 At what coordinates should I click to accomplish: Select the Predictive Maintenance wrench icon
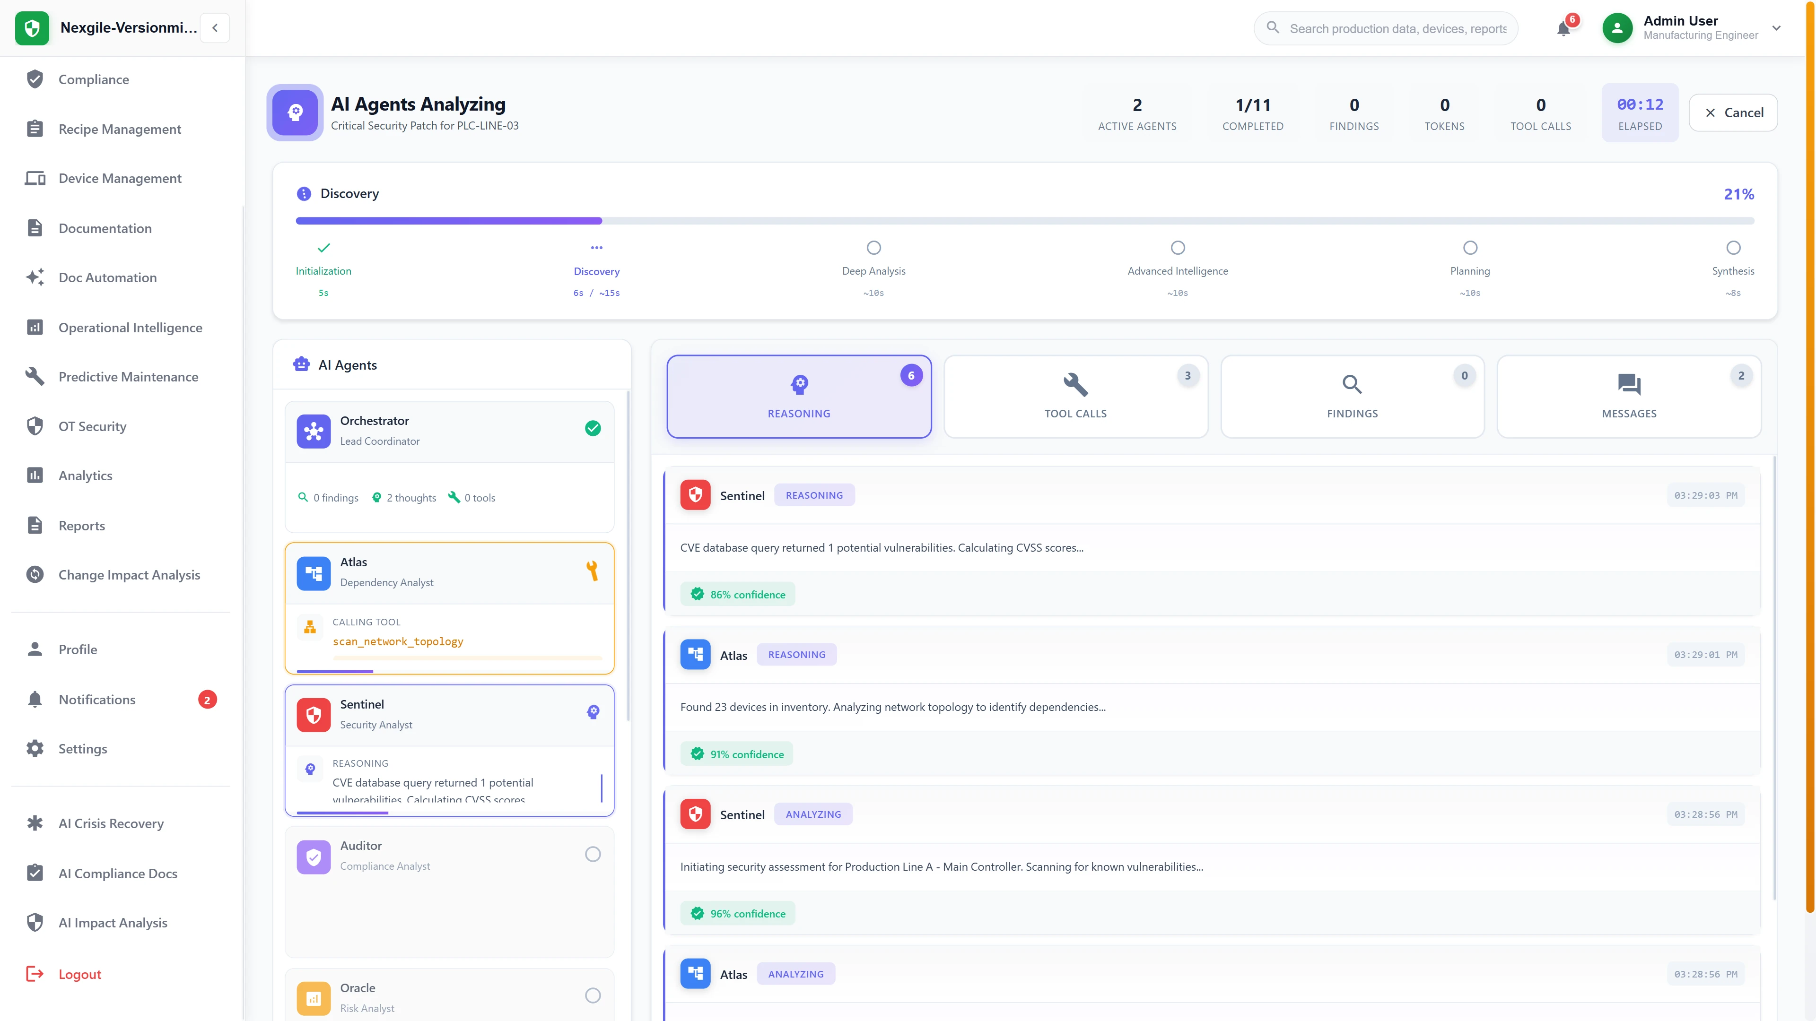coord(35,376)
